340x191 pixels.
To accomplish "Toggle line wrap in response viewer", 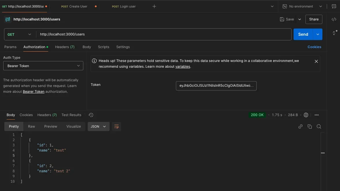I will click(x=117, y=126).
